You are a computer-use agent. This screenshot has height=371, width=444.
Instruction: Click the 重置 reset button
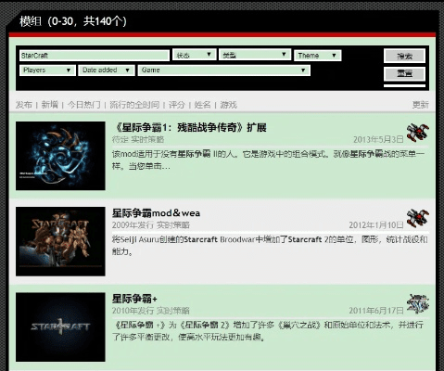404,73
